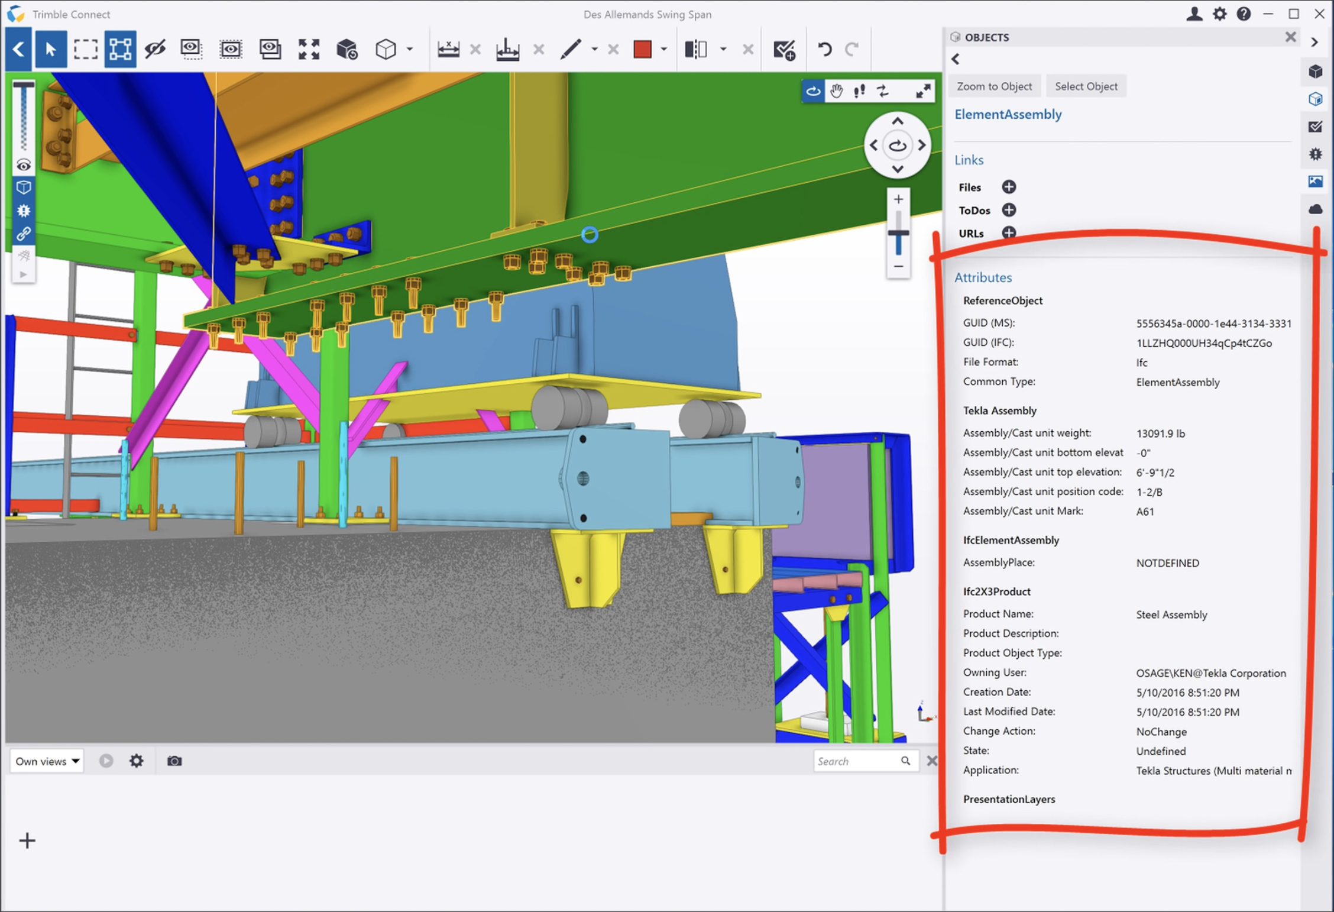
Task: Open the cloud panel tab
Action: point(1315,209)
